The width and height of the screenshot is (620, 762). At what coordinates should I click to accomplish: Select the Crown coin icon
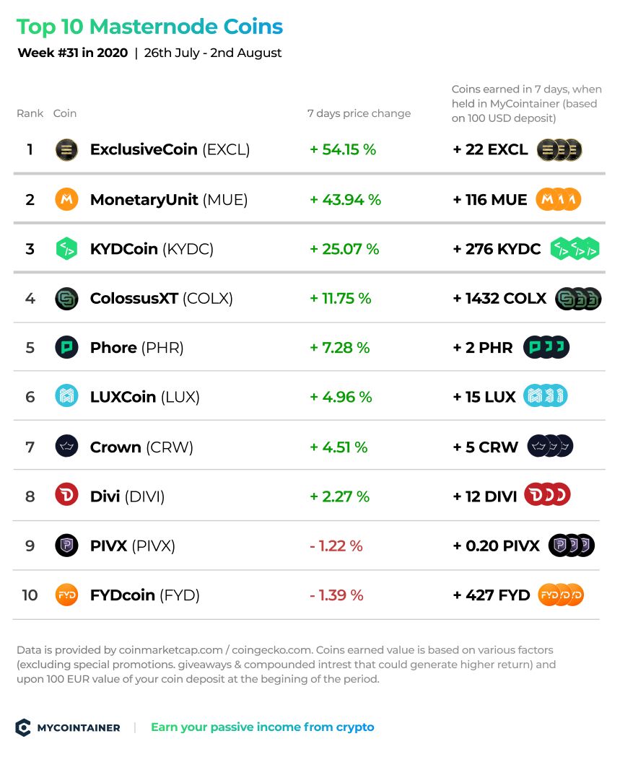66,446
